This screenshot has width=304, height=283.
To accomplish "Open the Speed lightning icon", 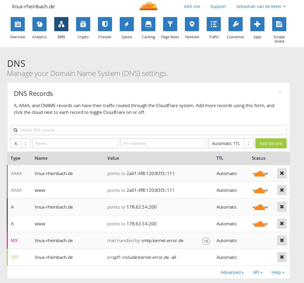I will click(126, 24).
